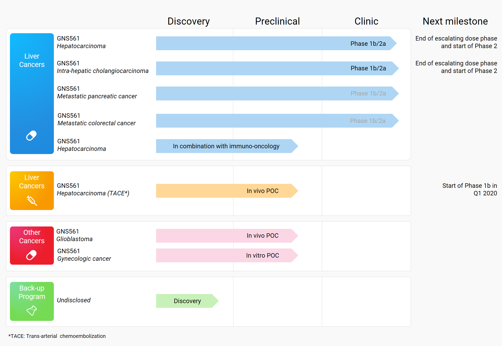Click the Metastatic pancreatic cancer Phase 1b/2a bar

tap(277, 93)
